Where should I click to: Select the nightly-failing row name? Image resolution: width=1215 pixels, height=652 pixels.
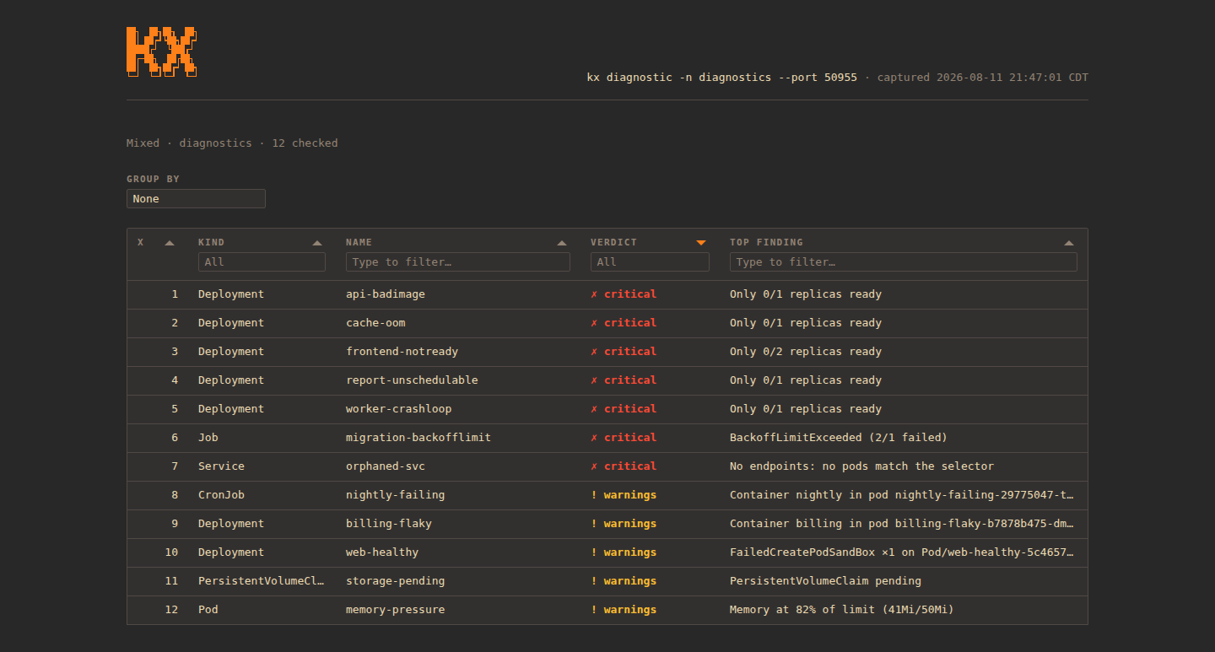tap(395, 495)
